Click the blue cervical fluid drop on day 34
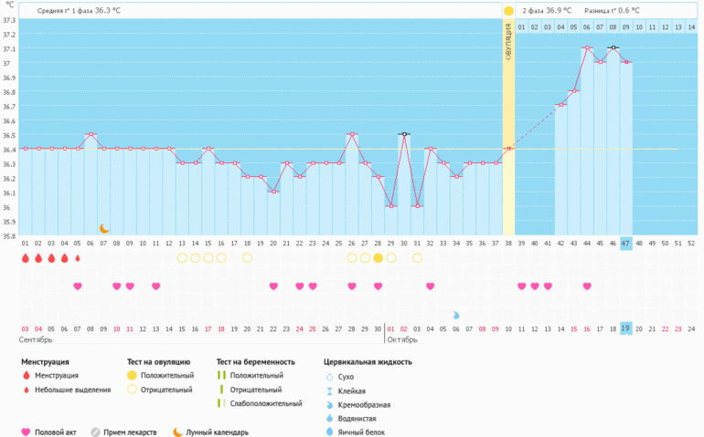This screenshot has height=437, width=704. point(456,314)
